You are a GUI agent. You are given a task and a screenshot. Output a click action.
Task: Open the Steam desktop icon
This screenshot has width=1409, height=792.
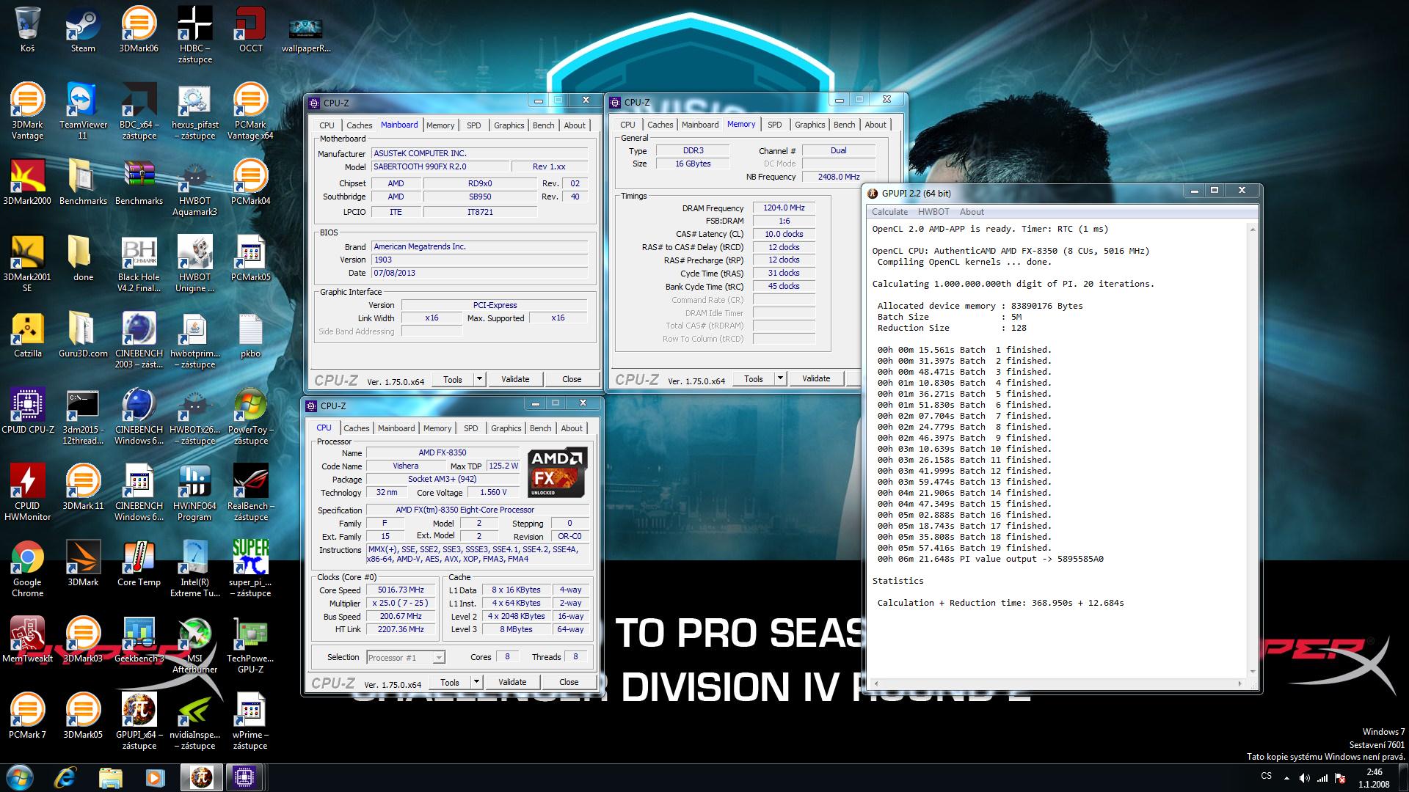pyautogui.click(x=83, y=29)
